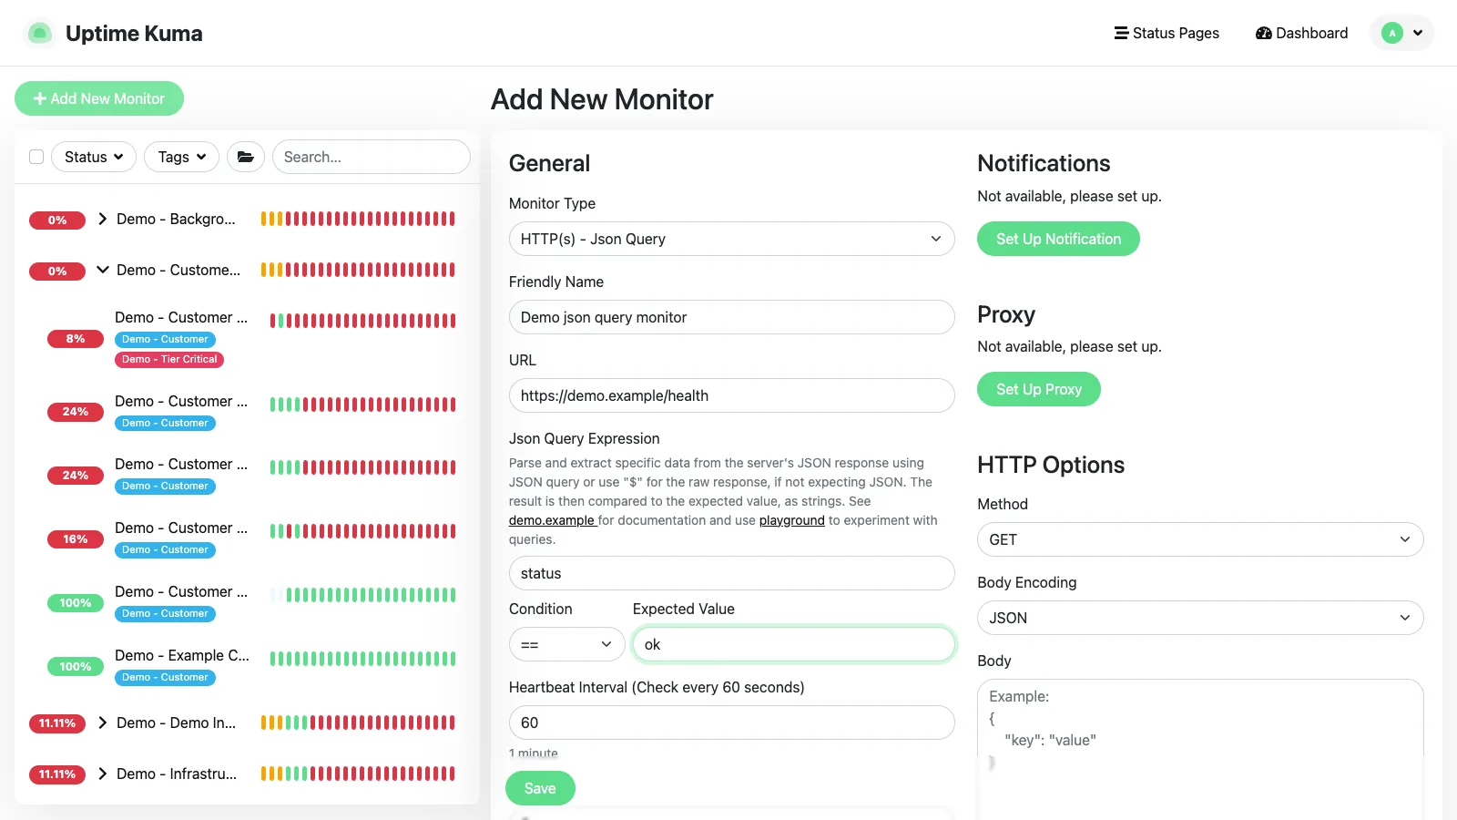
Task: Open the Condition operator dropdown
Action: point(566,644)
